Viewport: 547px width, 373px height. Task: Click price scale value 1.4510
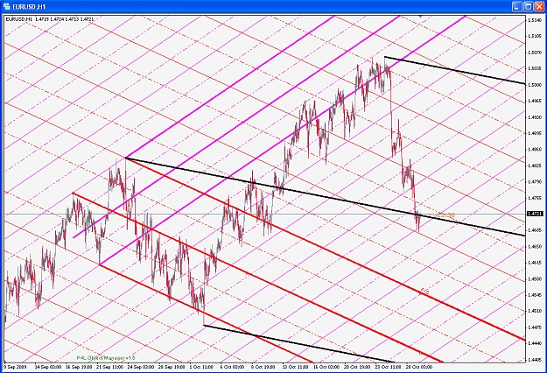point(535,311)
